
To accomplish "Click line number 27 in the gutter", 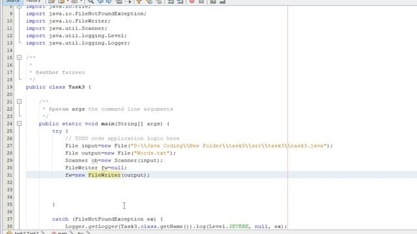I will point(10,146).
